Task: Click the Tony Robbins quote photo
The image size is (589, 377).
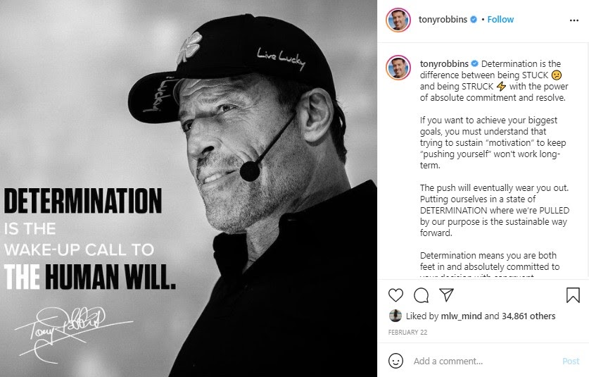Action: pos(189,188)
